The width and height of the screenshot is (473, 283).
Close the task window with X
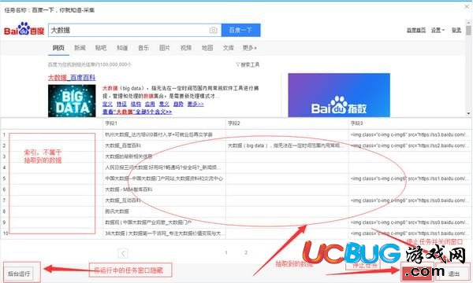(x=467, y=6)
